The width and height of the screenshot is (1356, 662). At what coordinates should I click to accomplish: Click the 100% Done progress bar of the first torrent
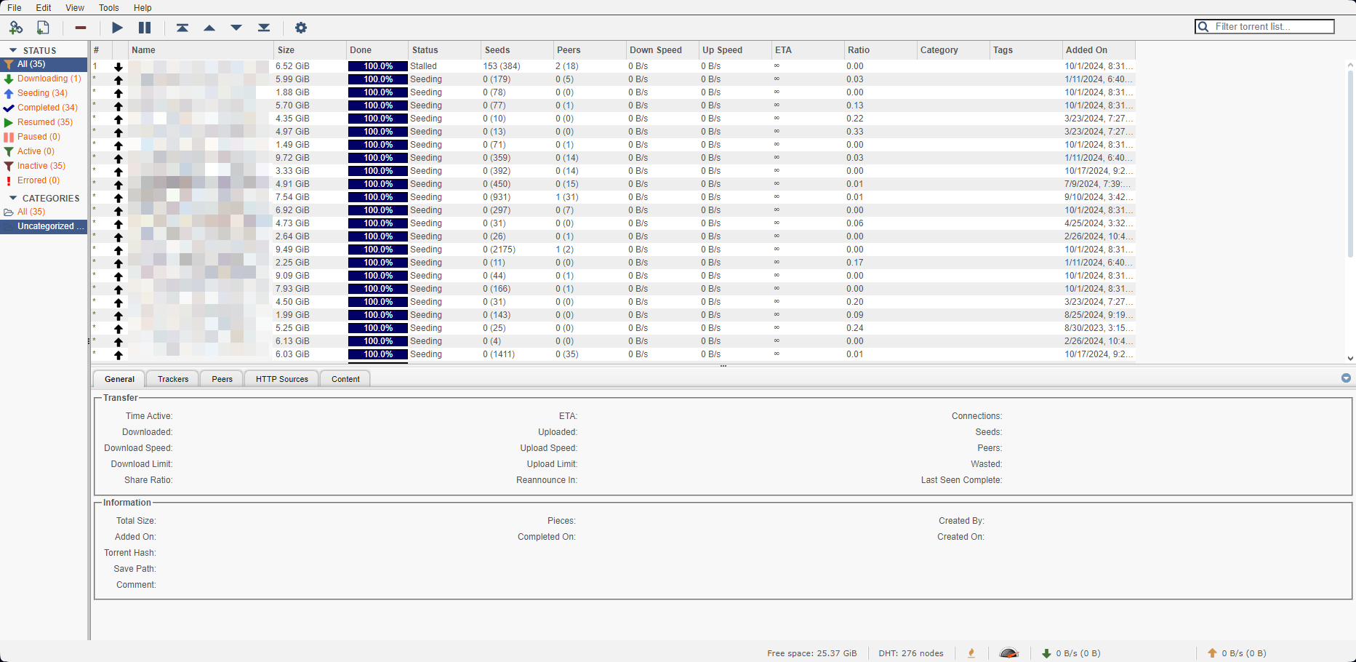coord(377,65)
